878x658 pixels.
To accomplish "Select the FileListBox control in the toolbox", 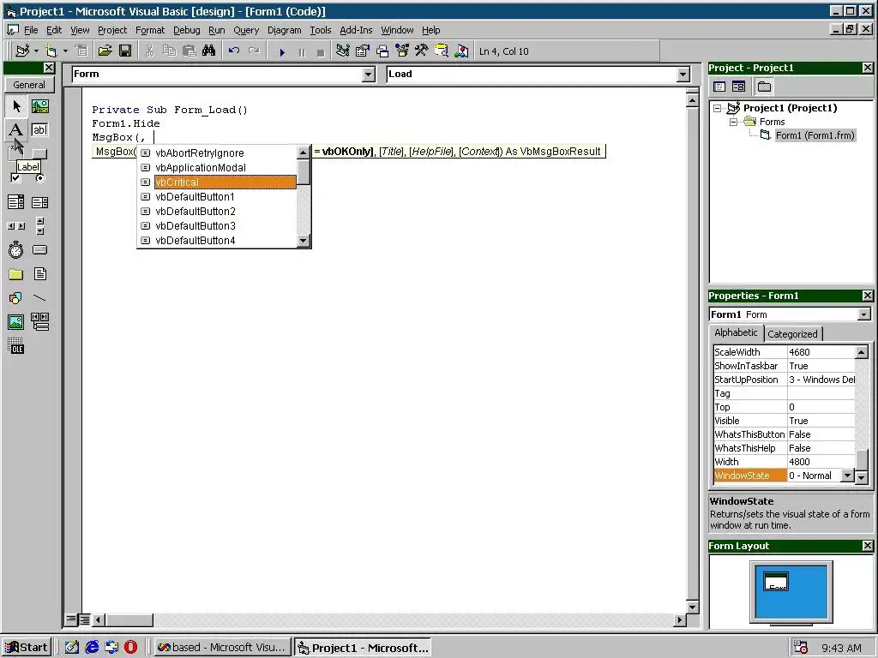I will [39, 274].
